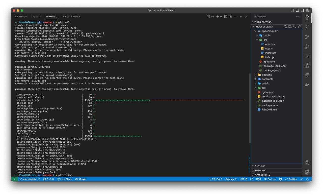Open remote window indicator in status bar
This screenshot has height=196, width=323.
click(x=14, y=179)
